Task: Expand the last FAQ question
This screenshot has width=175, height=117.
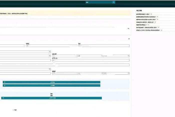Action: point(162,30)
